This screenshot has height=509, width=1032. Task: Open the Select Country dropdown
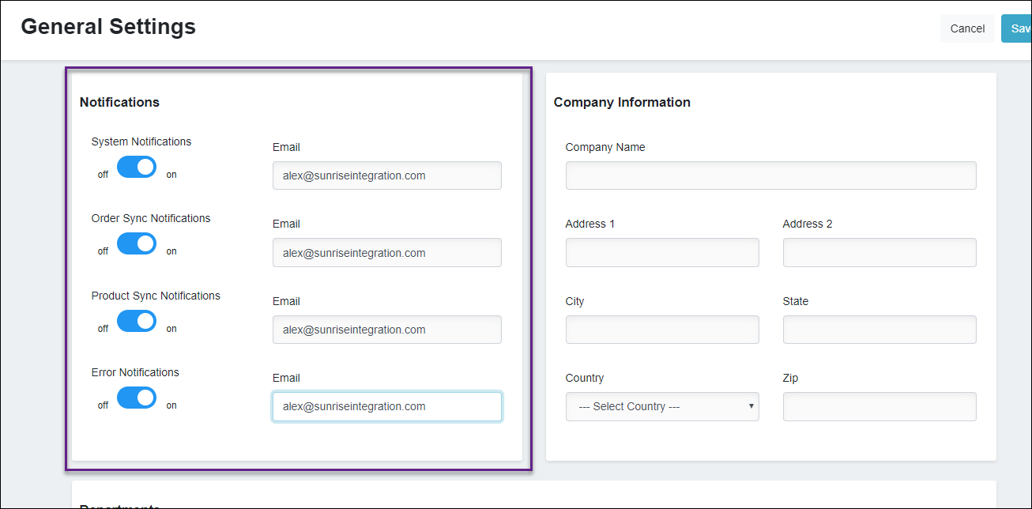point(662,407)
